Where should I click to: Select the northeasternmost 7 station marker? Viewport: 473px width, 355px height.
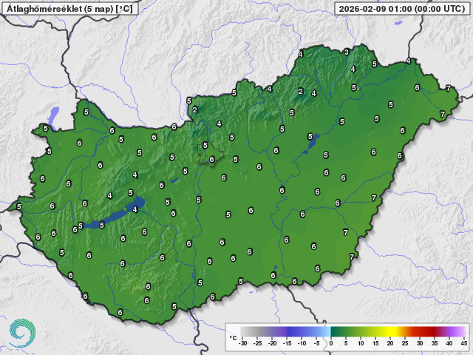[x=448, y=89]
